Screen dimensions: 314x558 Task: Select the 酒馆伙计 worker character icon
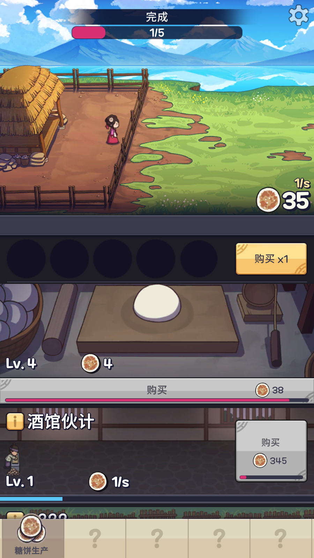13,459
